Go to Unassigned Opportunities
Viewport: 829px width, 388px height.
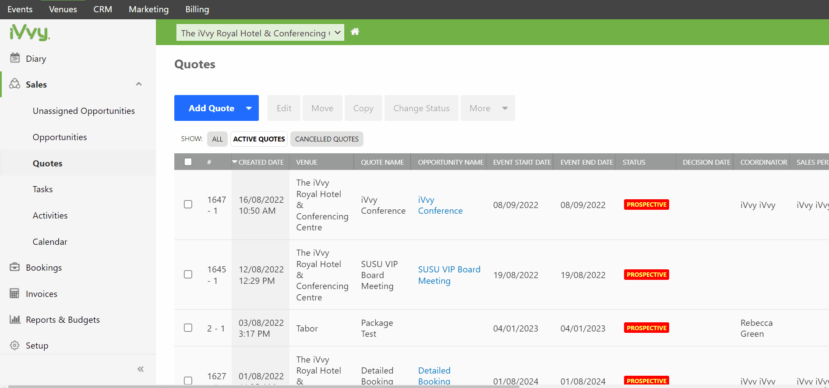click(84, 111)
